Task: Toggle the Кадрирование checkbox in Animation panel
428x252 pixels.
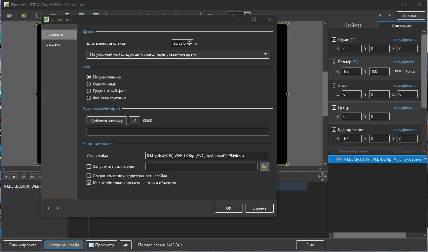Action: click(334, 129)
